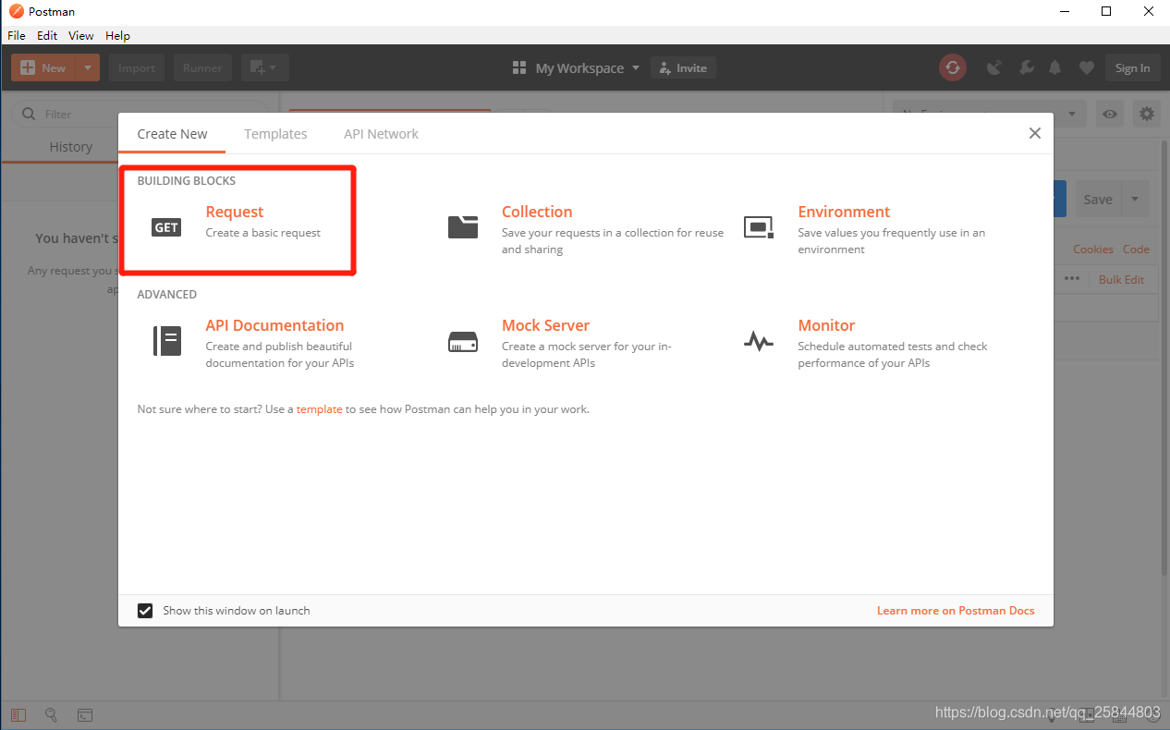
Task: Open the three-dots options menu near Bulk Edit
Action: (1072, 279)
